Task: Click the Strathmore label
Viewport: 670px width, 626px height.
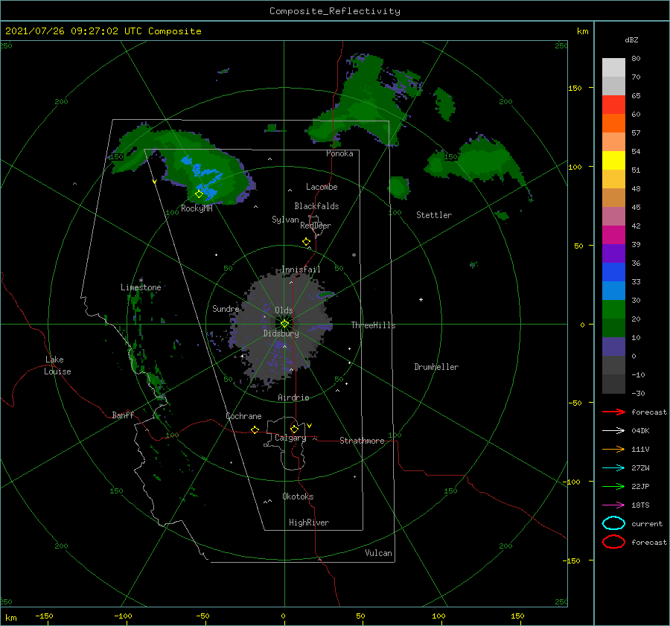Action: click(362, 441)
